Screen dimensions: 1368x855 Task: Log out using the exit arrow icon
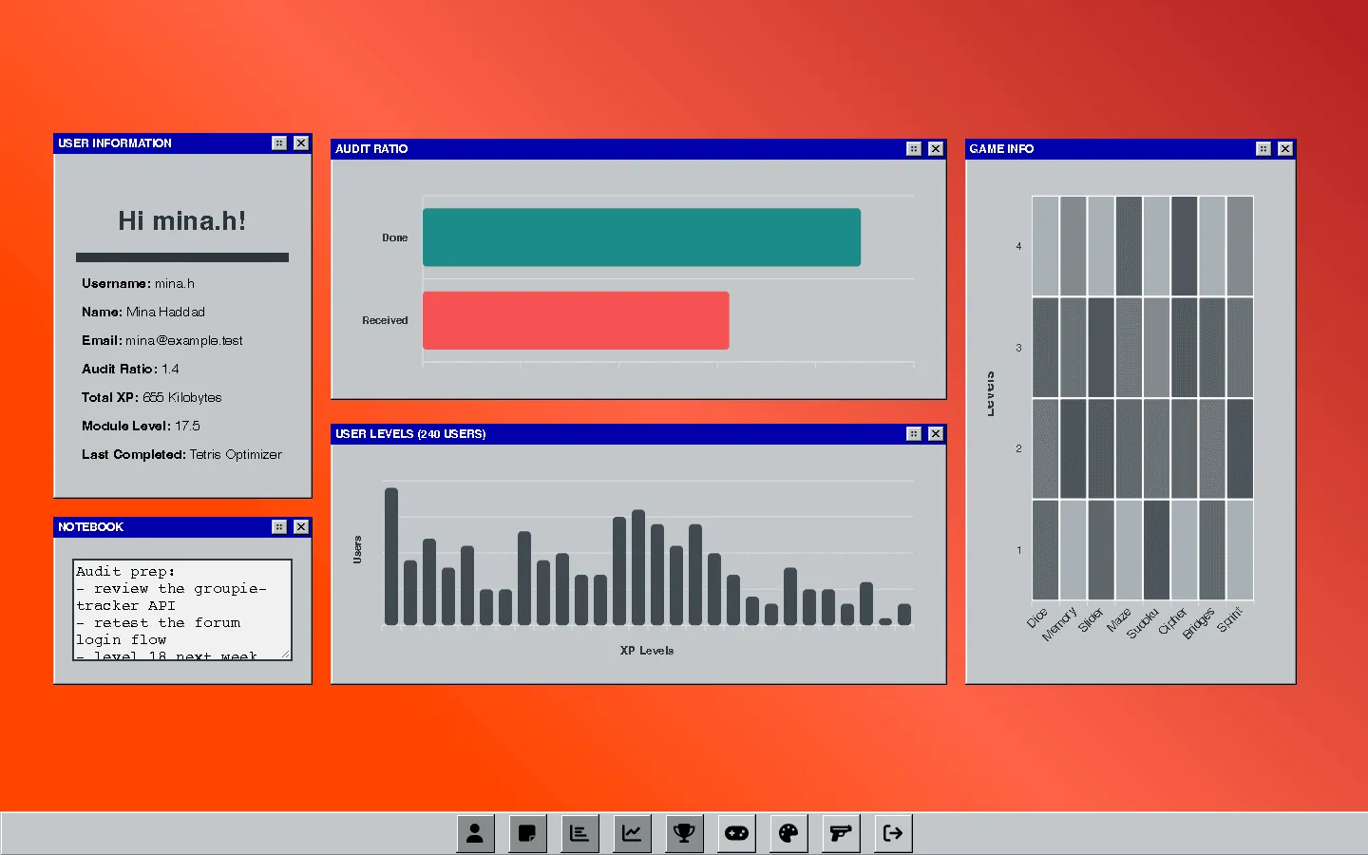pos(893,833)
